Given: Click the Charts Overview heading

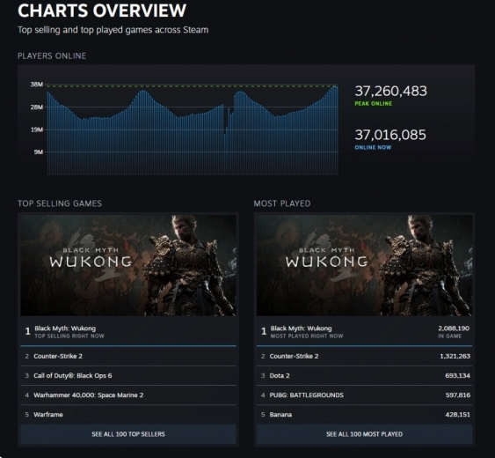Looking at the screenshot, I should tap(102, 11).
